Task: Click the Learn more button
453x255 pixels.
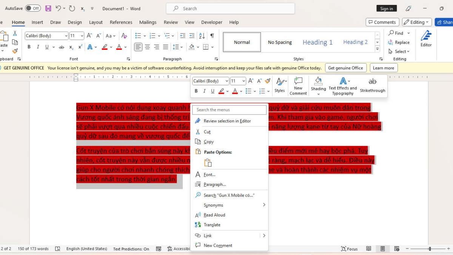Action: [383, 68]
